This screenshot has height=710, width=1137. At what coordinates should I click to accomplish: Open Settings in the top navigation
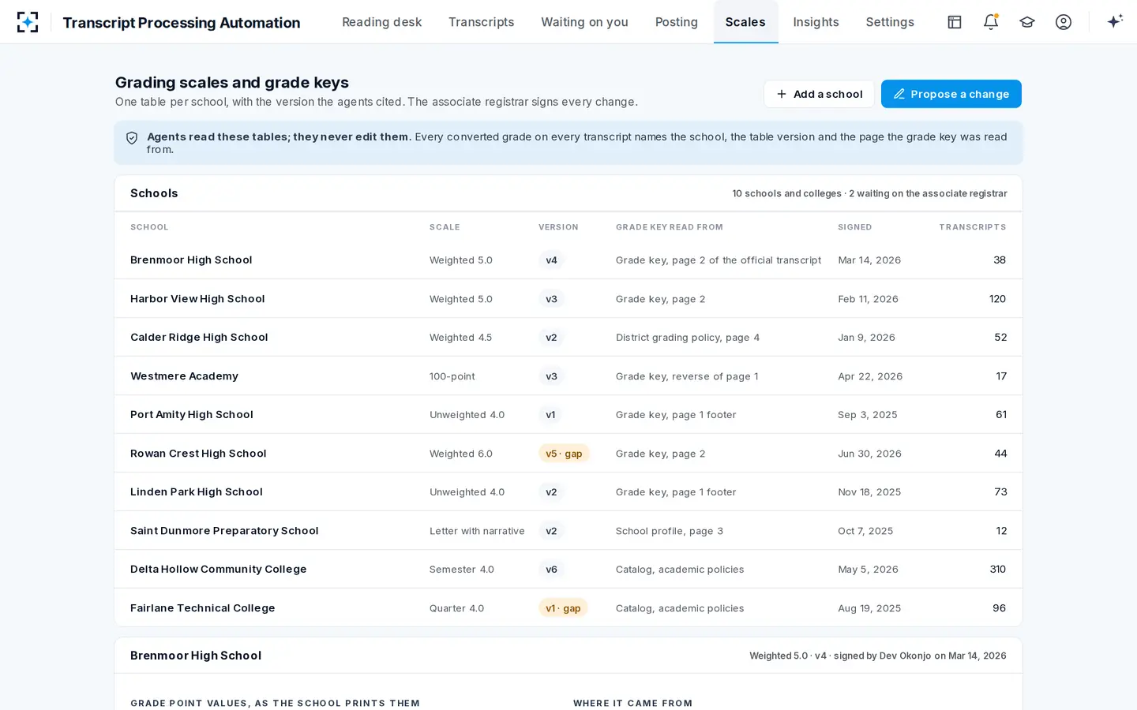click(890, 22)
